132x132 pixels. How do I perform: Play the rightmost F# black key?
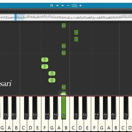[97, 108]
